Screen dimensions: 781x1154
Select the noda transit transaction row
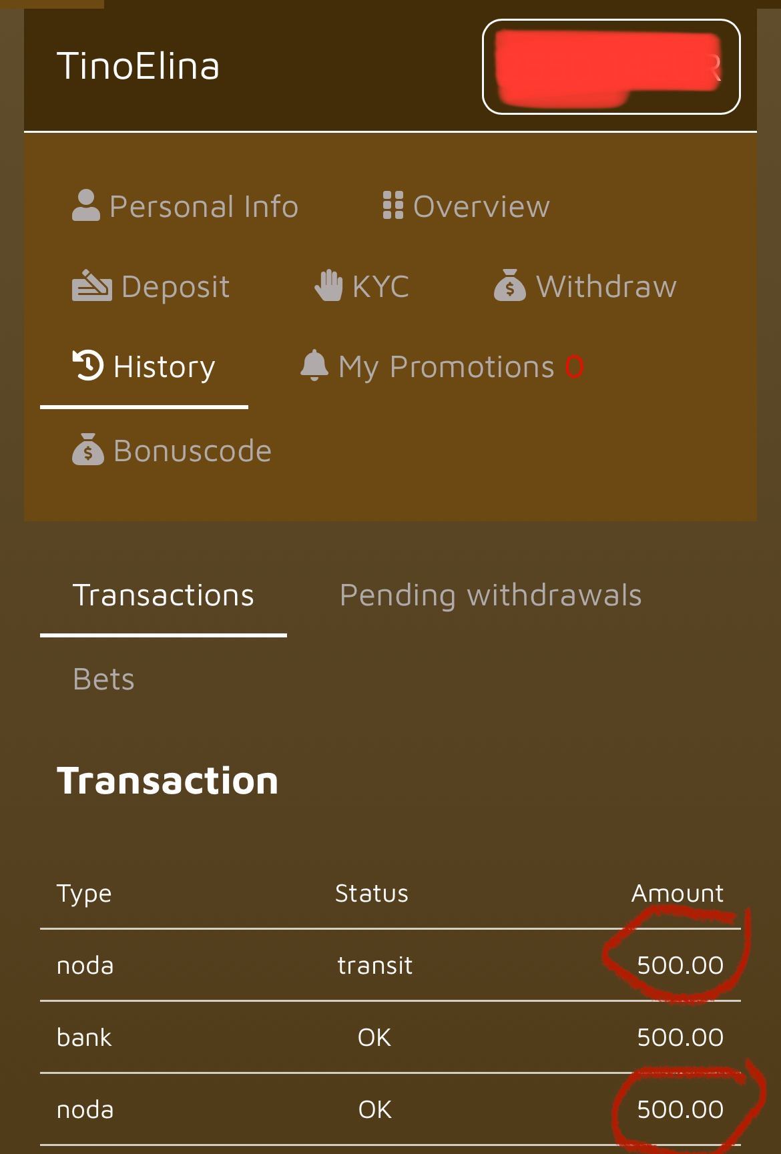(390, 965)
